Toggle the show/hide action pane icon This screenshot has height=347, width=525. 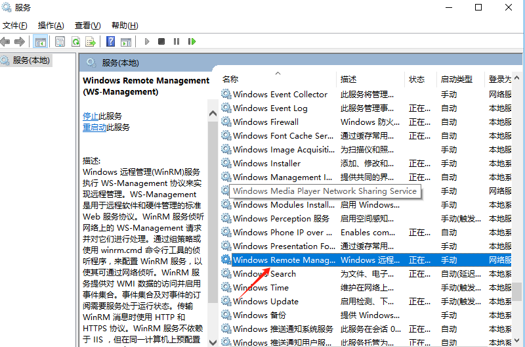[x=126, y=41]
